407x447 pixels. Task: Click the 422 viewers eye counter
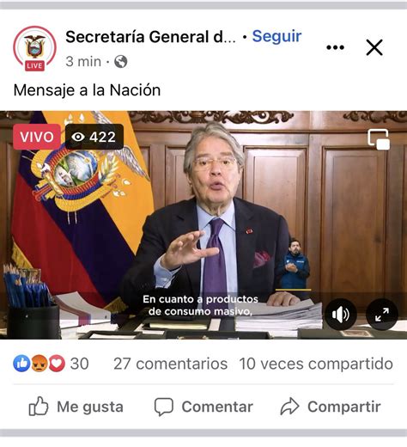point(94,137)
